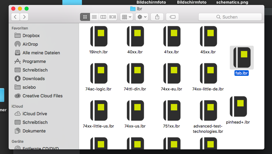Screen dimensions: 272x154
Task: Click the 19inch.lbr file name label
Action: click(x=98, y=52)
